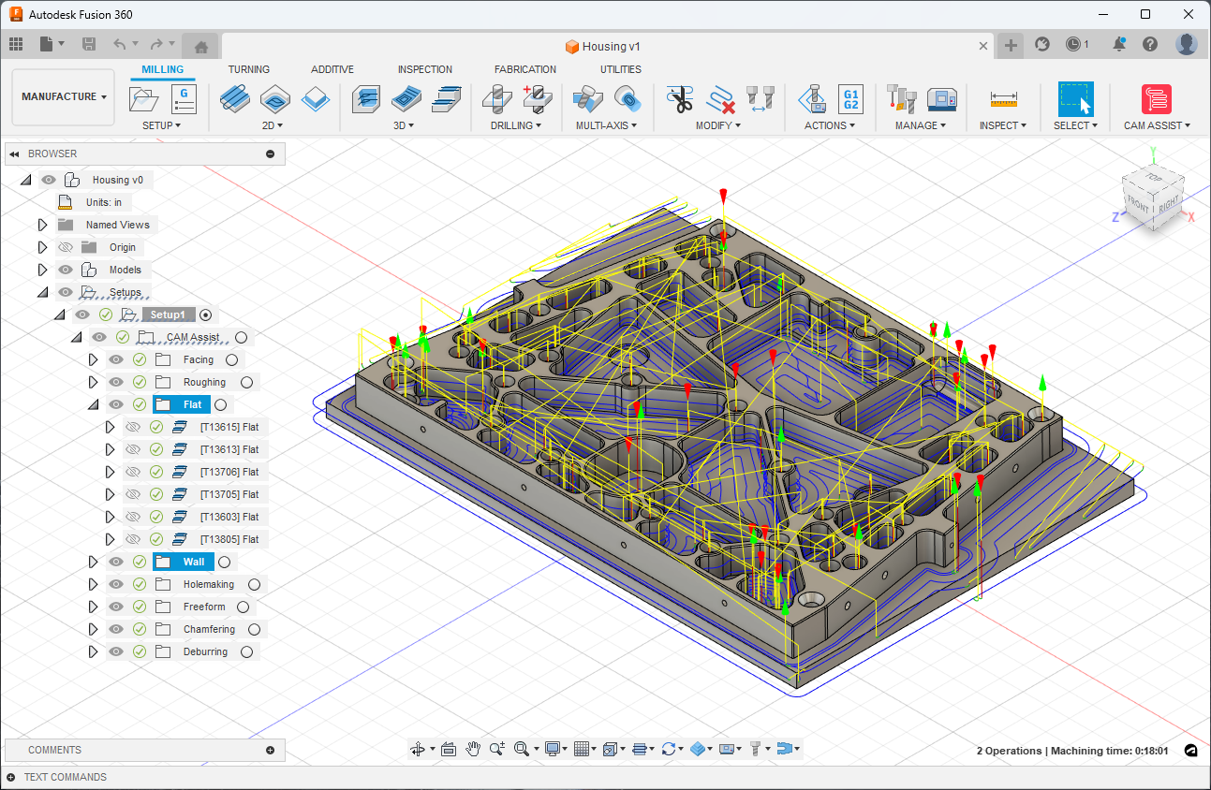
Task: Expand the Named Views tree node
Action: pyautogui.click(x=42, y=225)
